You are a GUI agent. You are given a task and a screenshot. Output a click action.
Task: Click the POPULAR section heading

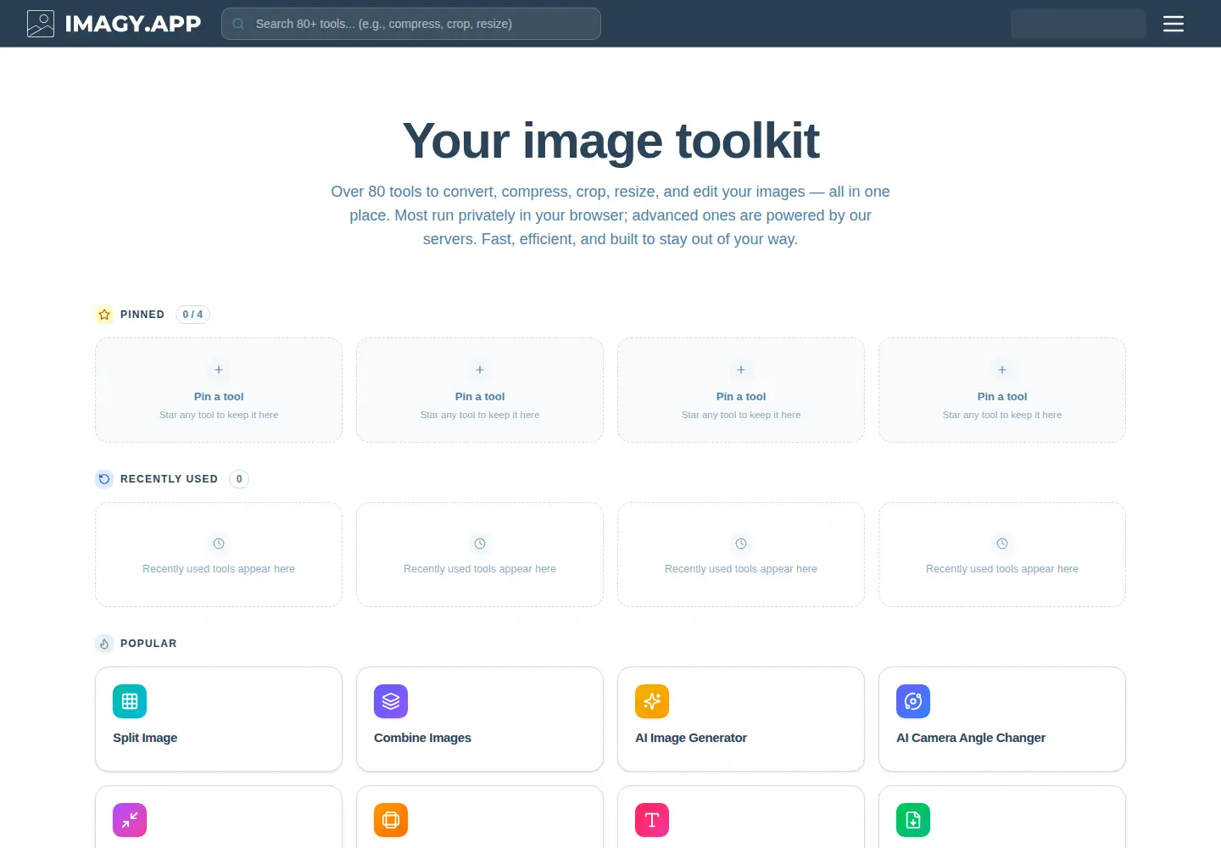[148, 644]
